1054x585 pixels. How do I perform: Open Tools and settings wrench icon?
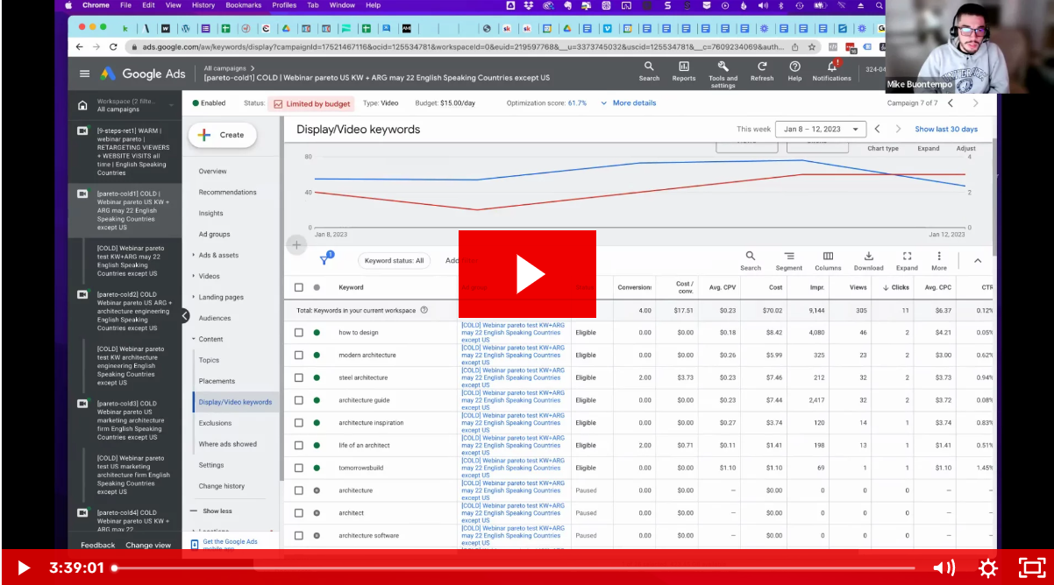pos(723,67)
